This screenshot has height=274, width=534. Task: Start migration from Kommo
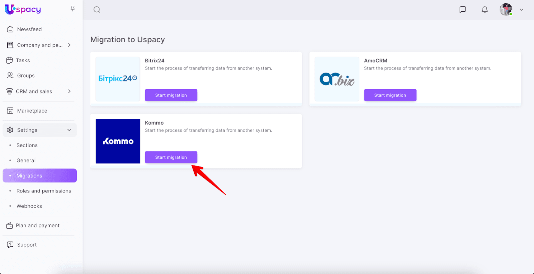(x=171, y=157)
